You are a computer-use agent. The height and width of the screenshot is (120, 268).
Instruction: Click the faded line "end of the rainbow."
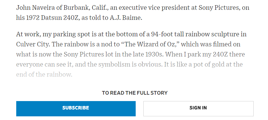(x=44, y=75)
